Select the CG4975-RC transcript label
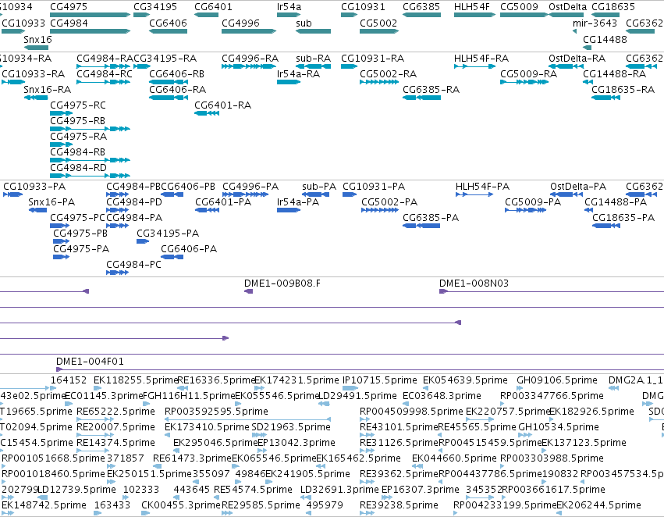The height and width of the screenshot is (517, 664). coord(78,105)
